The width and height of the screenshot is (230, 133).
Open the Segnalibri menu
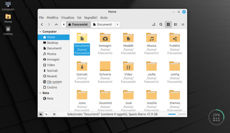click(91, 18)
